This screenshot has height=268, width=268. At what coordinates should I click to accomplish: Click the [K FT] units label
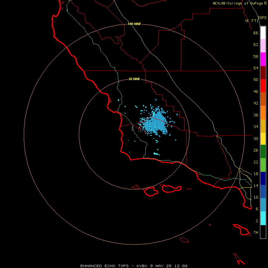pos(252,21)
